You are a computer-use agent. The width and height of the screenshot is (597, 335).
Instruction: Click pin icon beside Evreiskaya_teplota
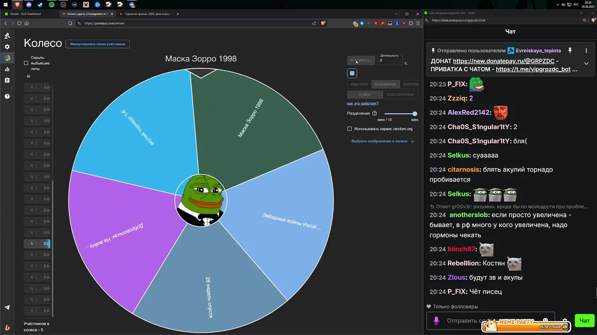(569, 50)
